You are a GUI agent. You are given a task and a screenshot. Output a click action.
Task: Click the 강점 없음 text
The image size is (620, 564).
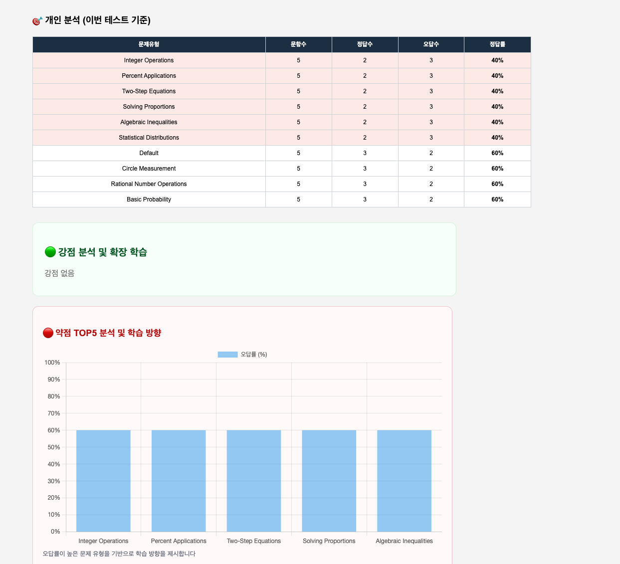pyautogui.click(x=59, y=273)
